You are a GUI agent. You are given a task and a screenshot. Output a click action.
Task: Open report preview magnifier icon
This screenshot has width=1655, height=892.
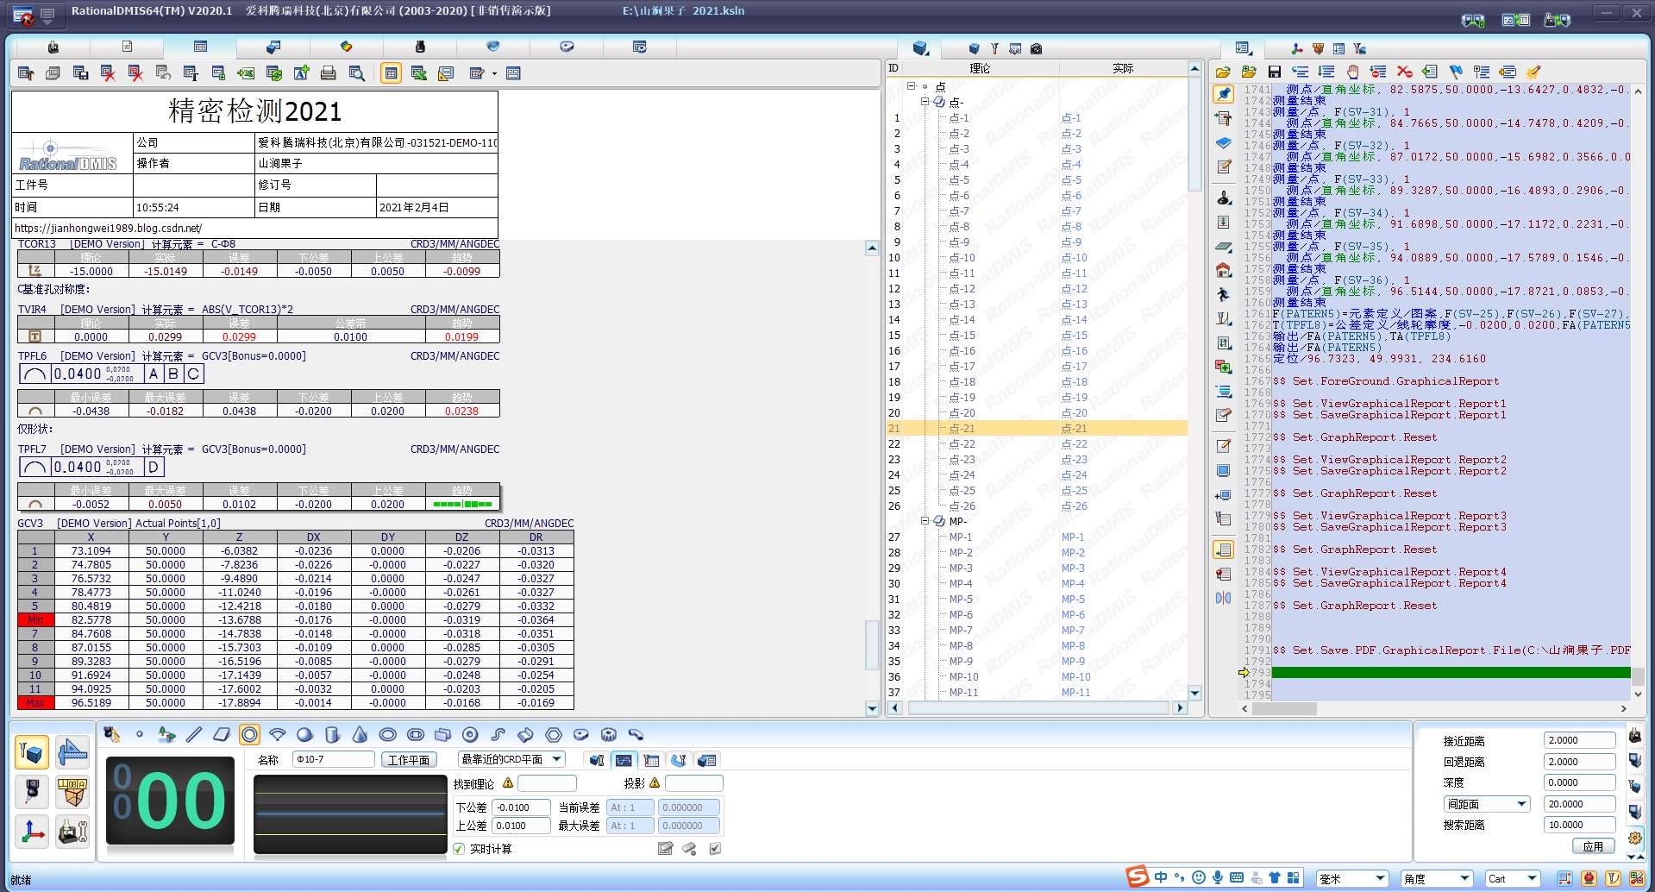[x=356, y=73]
